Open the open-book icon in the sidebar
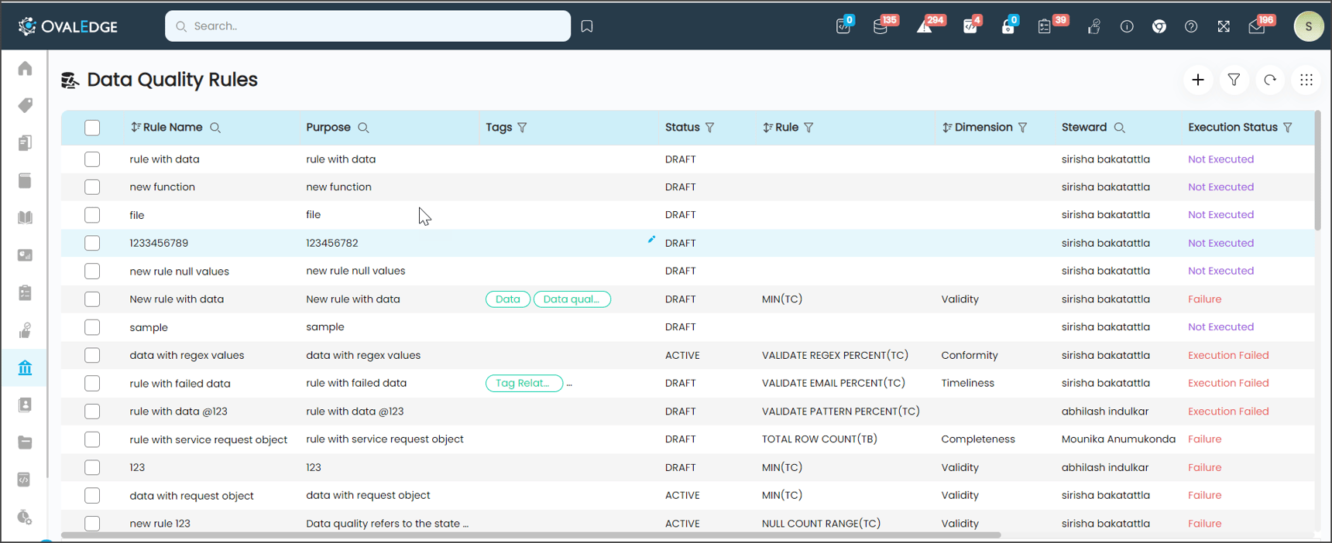1332x543 pixels. (26, 217)
